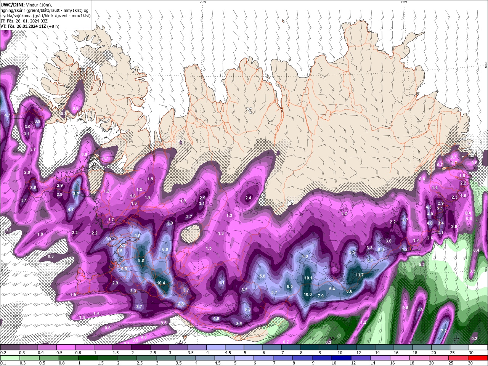
Task: Click the 'rigning/skúrir' legend description line
Action: (x=44, y=10)
